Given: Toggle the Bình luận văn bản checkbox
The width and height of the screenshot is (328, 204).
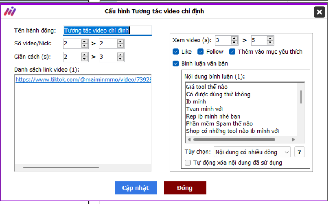Looking at the screenshot, I should point(176,64).
